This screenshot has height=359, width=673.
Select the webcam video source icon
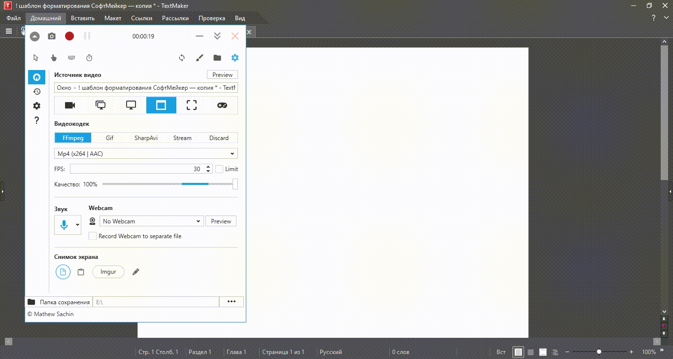[70, 105]
